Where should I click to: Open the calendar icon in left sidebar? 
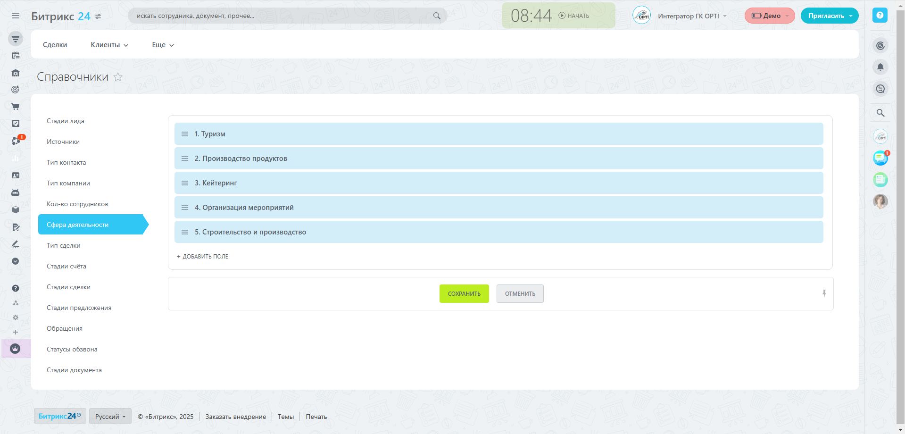click(16, 56)
